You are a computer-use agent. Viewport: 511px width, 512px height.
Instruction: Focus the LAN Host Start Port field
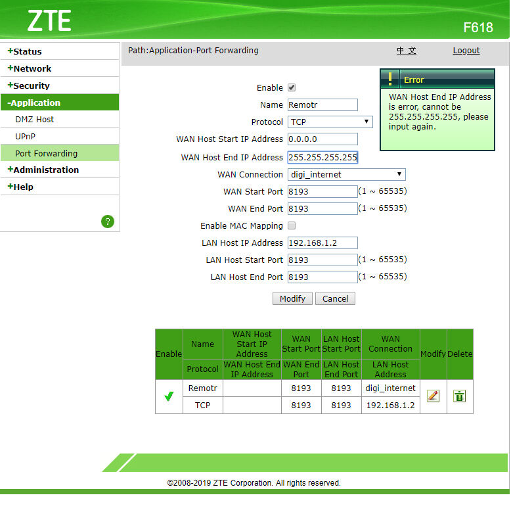click(x=322, y=260)
